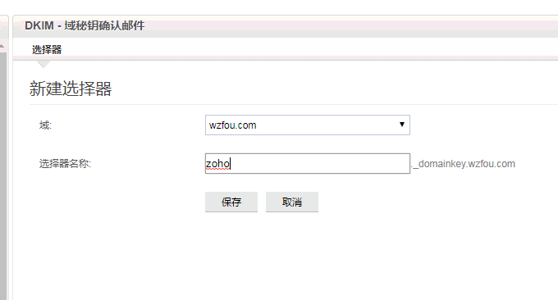Switch to the 选择器 tab
The image size is (558, 300).
pos(47,49)
